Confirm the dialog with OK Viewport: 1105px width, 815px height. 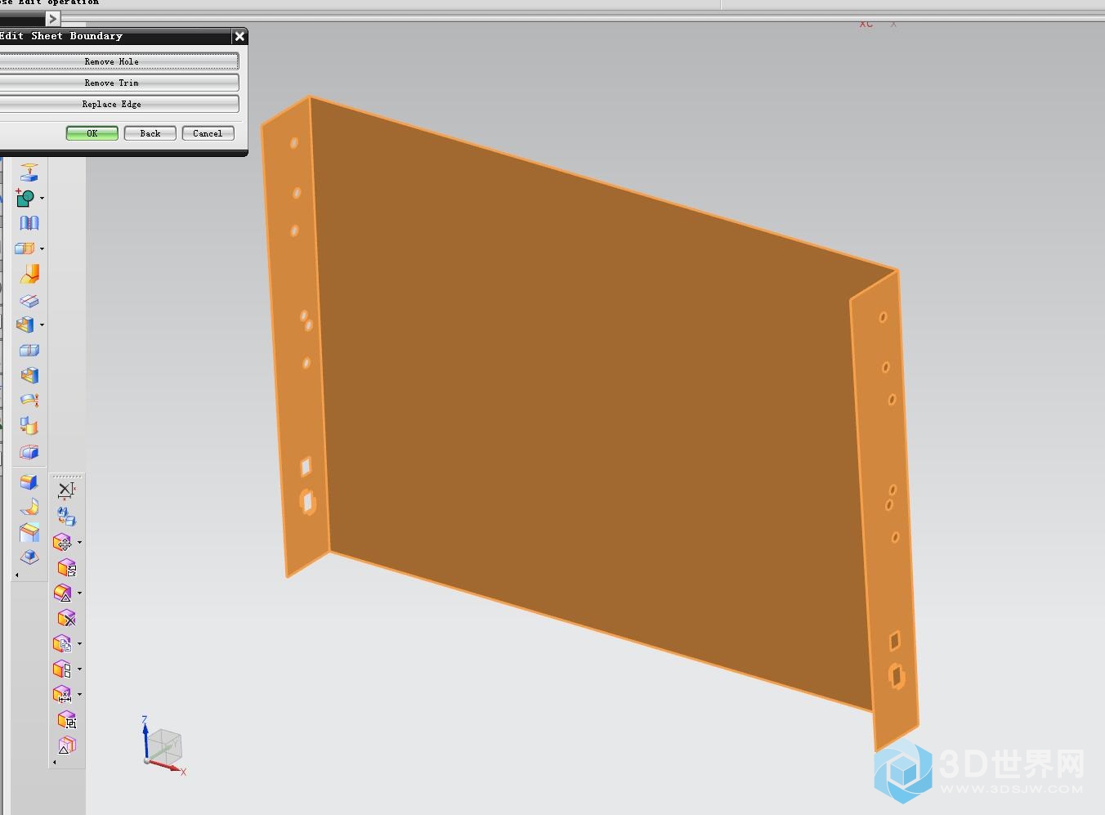click(92, 133)
